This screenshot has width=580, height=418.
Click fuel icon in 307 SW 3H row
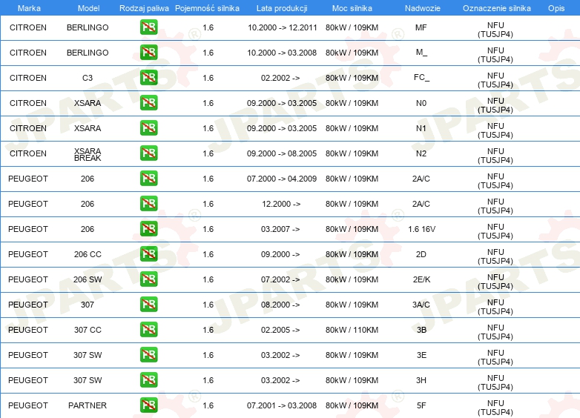point(148,380)
